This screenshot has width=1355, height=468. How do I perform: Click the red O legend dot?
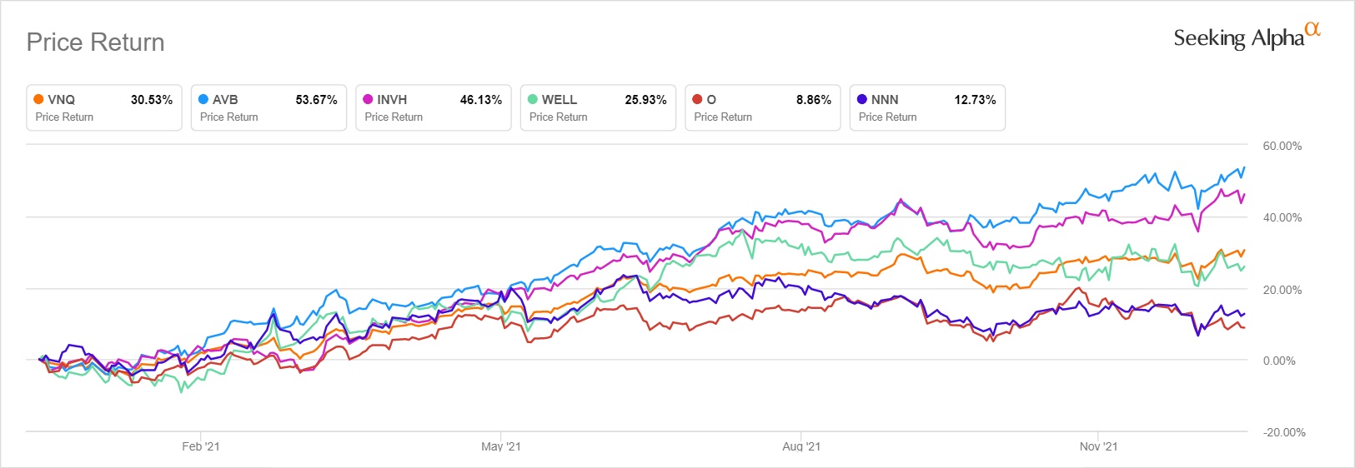697,99
